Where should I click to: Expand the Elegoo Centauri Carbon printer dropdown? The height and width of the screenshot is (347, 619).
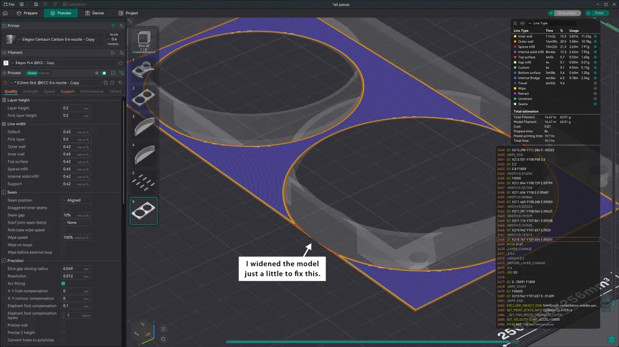click(54, 39)
